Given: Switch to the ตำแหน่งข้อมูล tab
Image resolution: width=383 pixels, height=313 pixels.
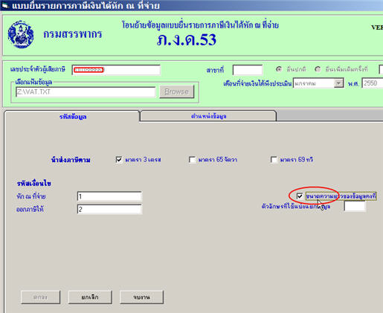Looking at the screenshot, I should (208, 116).
